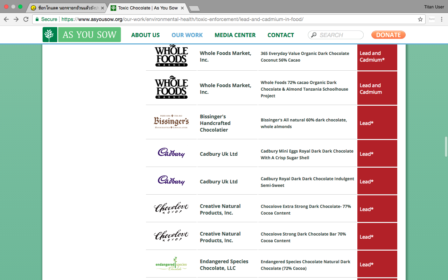Click 'Lead*' cell in Chocolove 77% row
The height and width of the screenshot is (280, 448).
coord(377,209)
